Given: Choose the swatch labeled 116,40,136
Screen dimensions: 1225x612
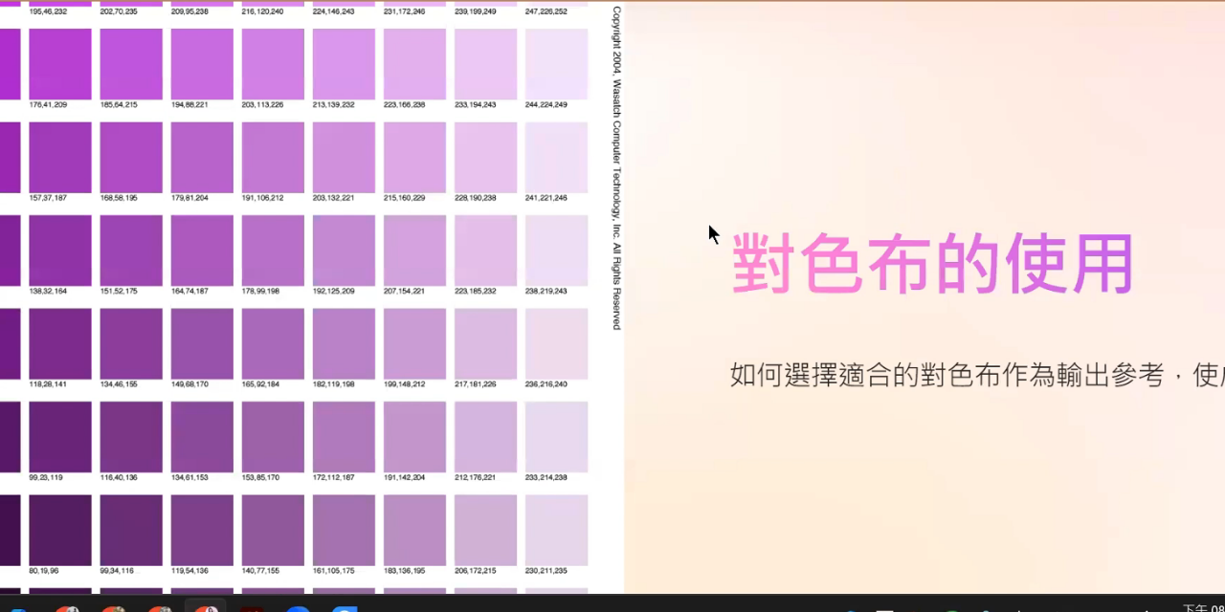Looking at the screenshot, I should coord(131,436).
